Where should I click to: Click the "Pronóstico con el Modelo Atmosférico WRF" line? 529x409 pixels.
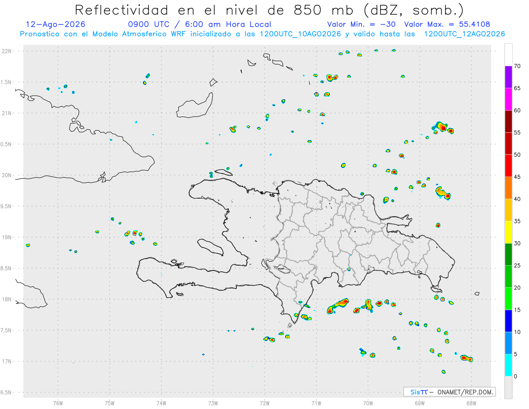pos(262,34)
